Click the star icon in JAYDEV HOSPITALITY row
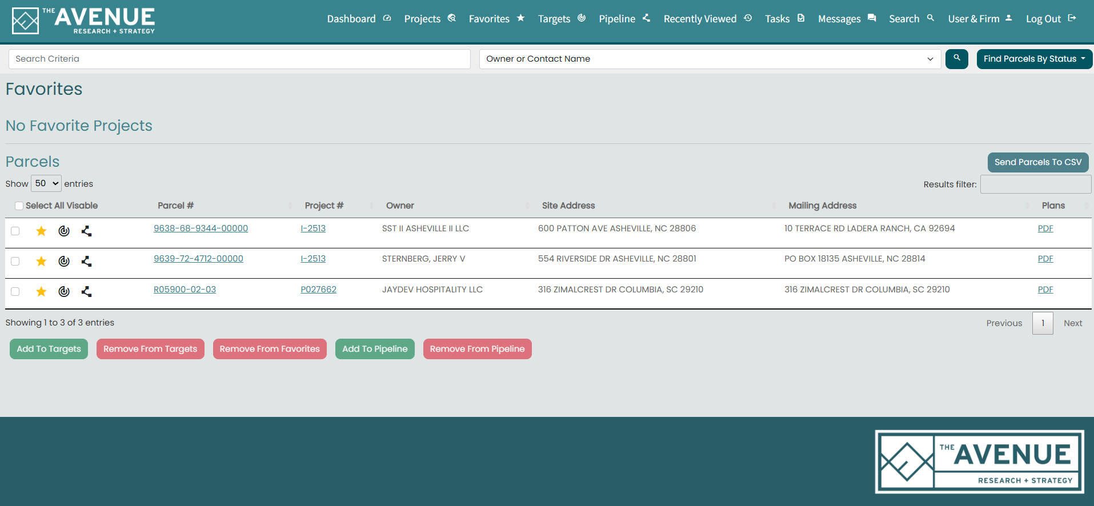The image size is (1094, 506). coord(41,291)
